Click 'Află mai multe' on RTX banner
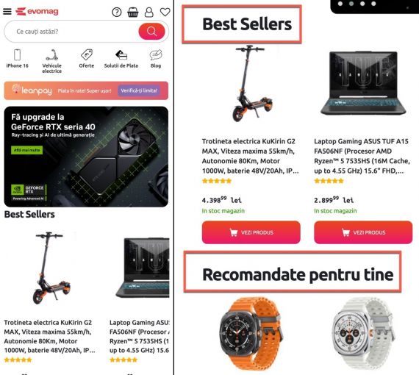 point(26,150)
